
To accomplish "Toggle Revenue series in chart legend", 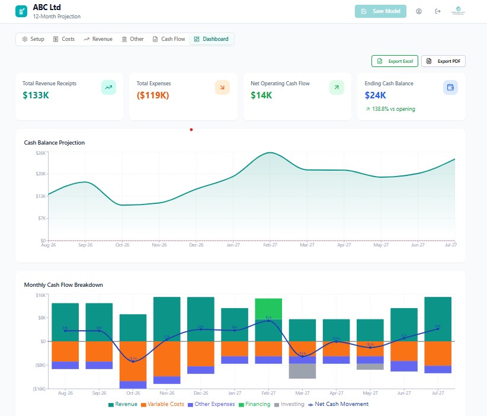I will (x=123, y=404).
